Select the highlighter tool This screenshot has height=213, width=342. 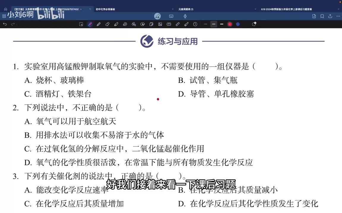tap(116, 24)
